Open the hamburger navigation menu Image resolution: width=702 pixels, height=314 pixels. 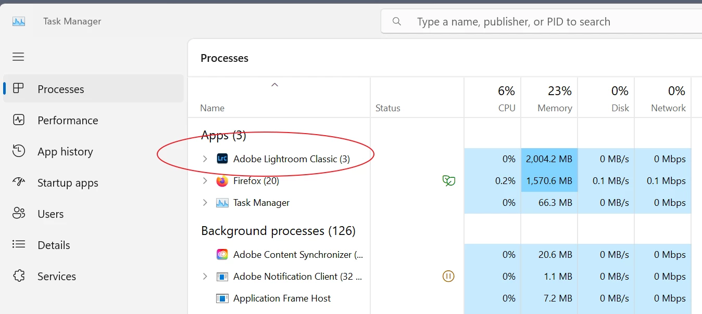(18, 57)
